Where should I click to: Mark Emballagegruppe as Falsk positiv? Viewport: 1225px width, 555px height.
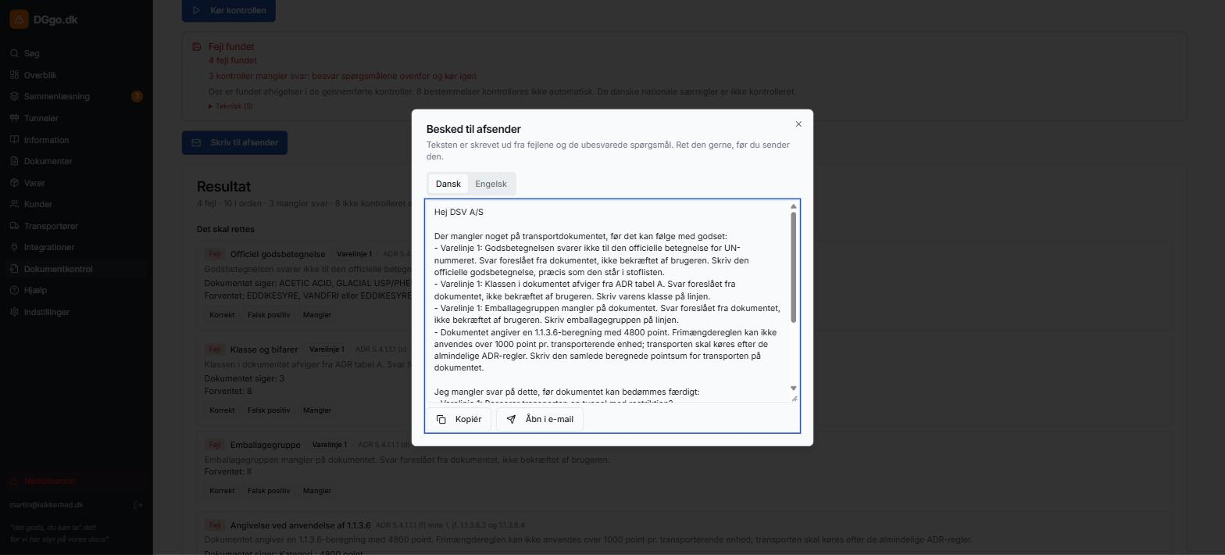269,491
